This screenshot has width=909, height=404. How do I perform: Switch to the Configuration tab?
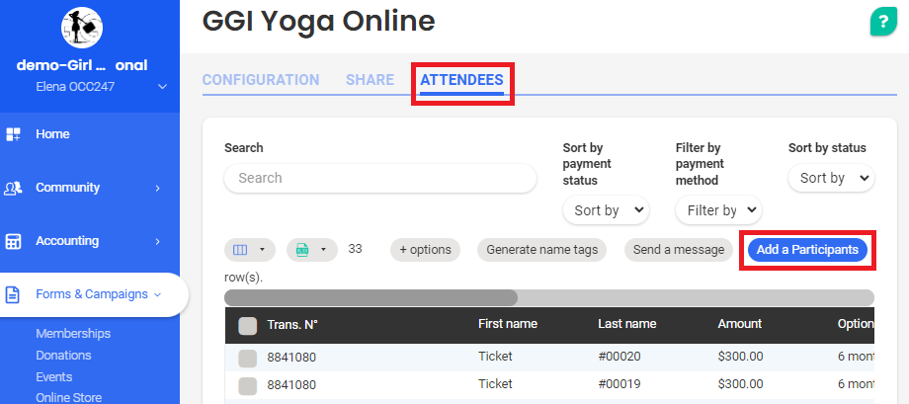click(x=261, y=80)
